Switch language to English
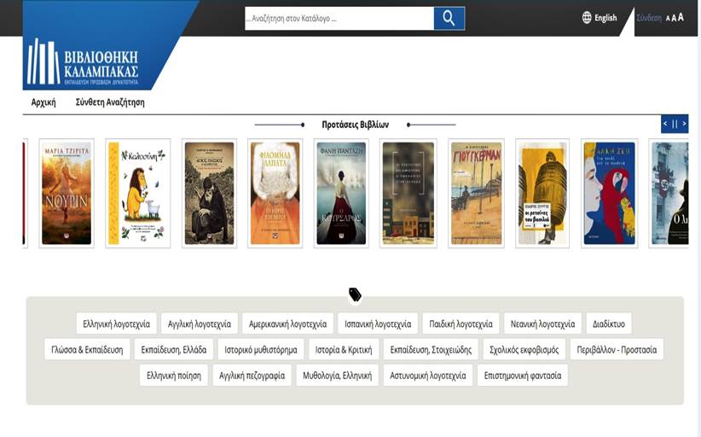The image size is (701, 437). click(x=605, y=18)
